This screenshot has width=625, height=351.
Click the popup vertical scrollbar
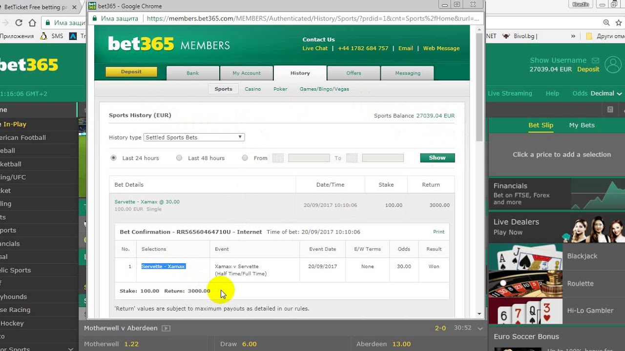pyautogui.click(x=479, y=88)
